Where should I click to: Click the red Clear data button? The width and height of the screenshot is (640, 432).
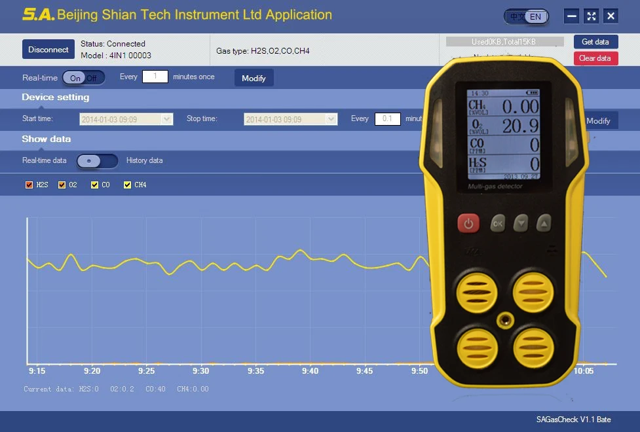(595, 58)
